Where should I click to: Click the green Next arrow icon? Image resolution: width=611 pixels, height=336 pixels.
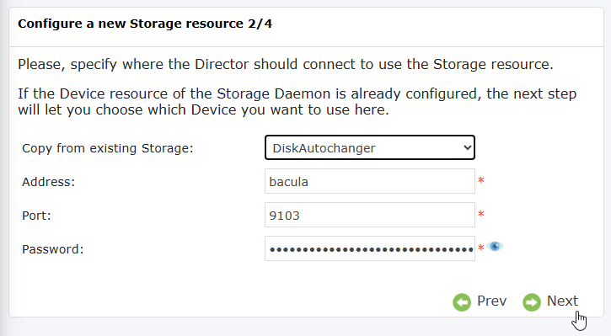tap(532, 302)
